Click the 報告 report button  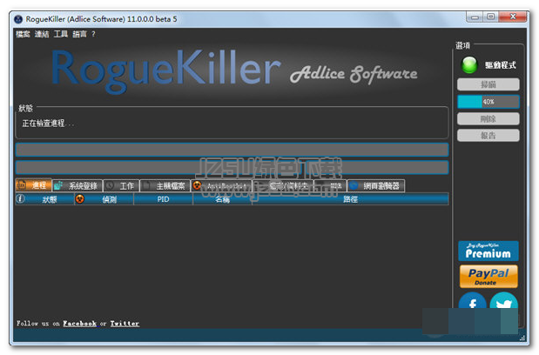(488, 135)
